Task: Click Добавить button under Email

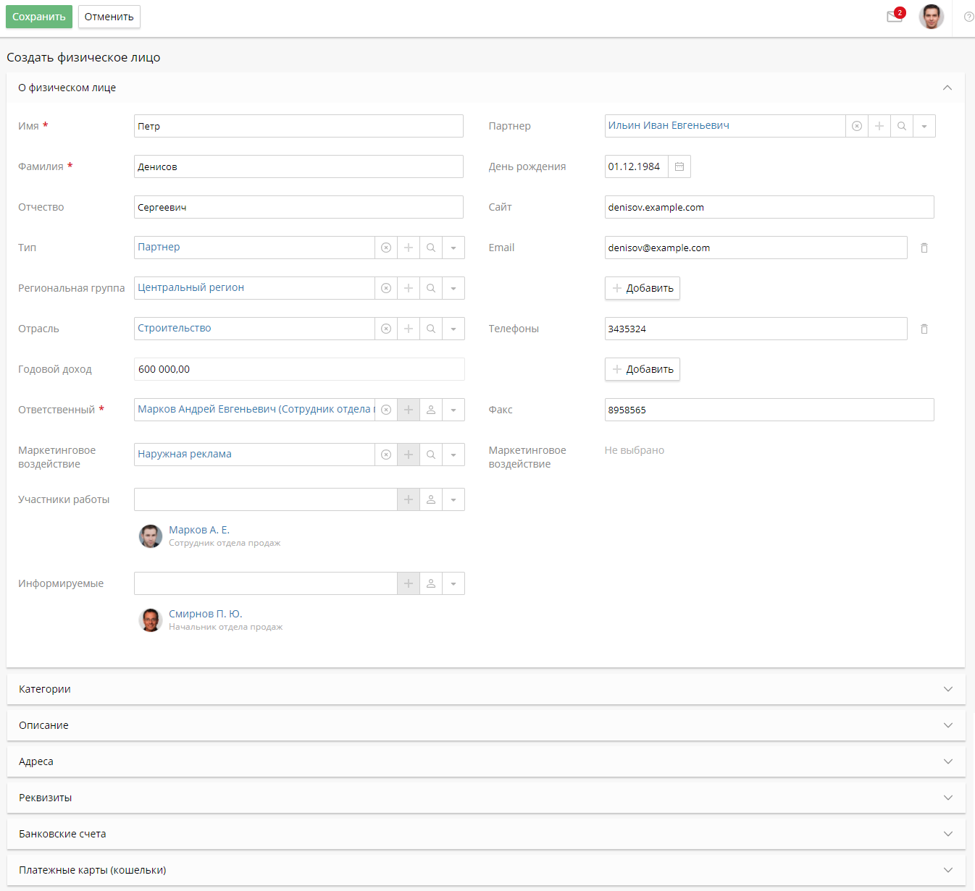Action: click(643, 288)
